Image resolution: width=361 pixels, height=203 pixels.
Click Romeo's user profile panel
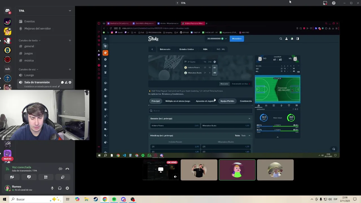[25, 188]
